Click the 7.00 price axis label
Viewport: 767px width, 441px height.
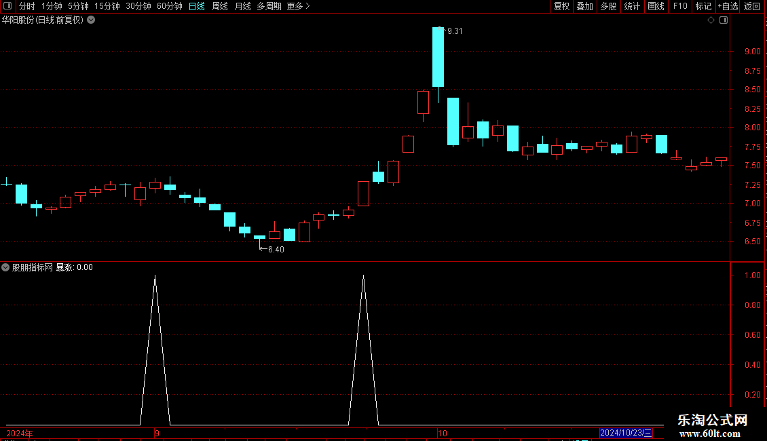(x=752, y=204)
